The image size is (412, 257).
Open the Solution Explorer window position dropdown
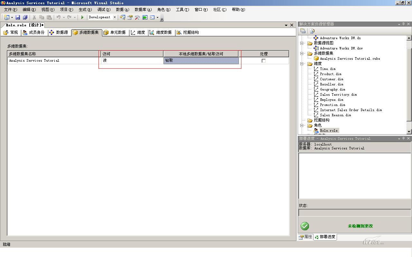399,24
